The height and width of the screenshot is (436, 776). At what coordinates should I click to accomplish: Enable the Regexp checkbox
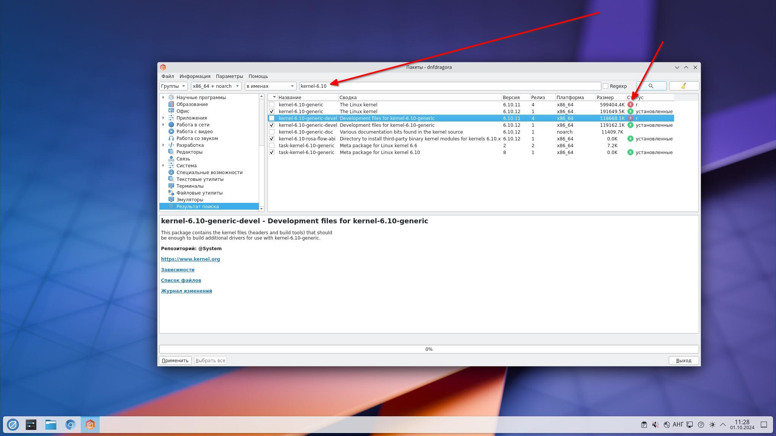click(x=605, y=86)
